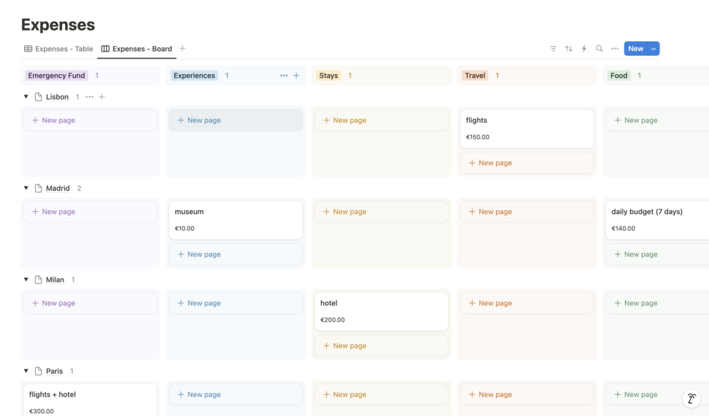The width and height of the screenshot is (709, 416).
Task: Add new page below daily budget card
Action: 658,254
